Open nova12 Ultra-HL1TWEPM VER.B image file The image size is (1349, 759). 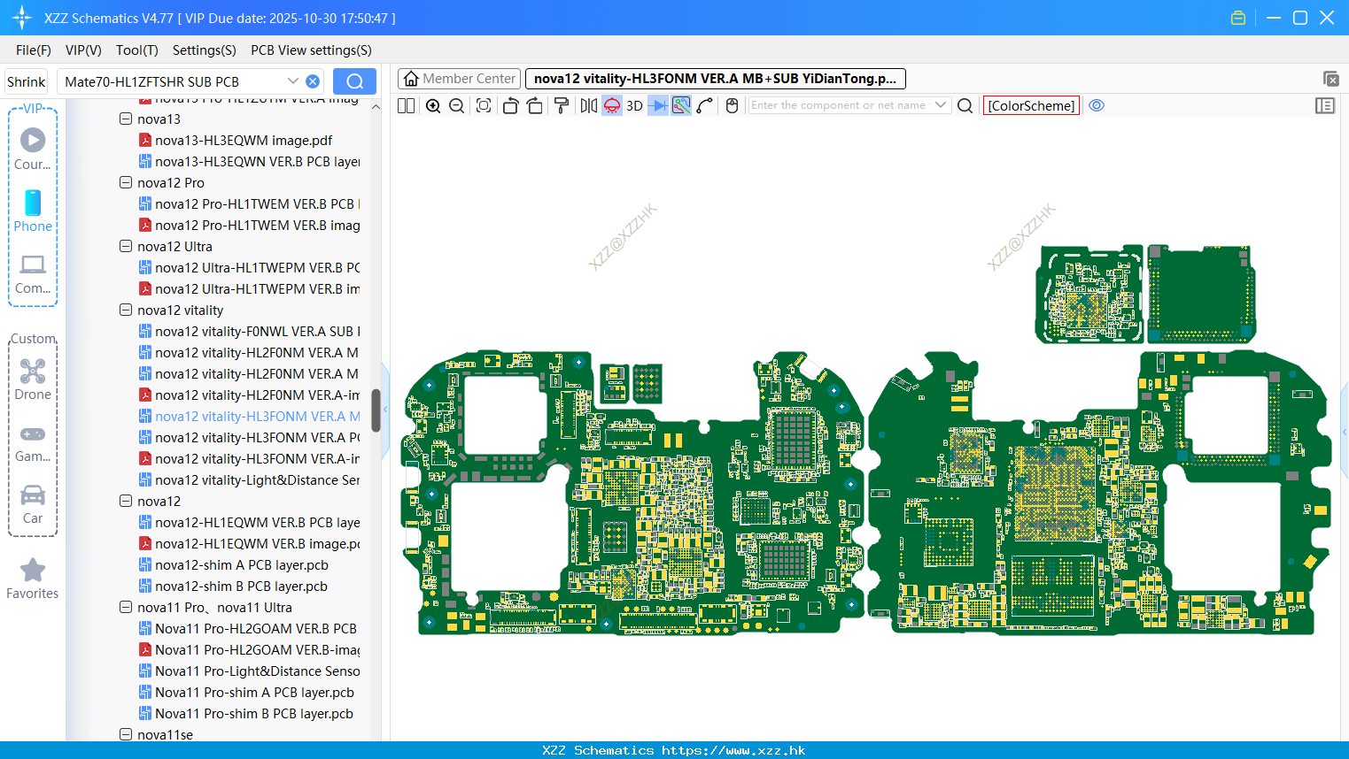(x=250, y=288)
